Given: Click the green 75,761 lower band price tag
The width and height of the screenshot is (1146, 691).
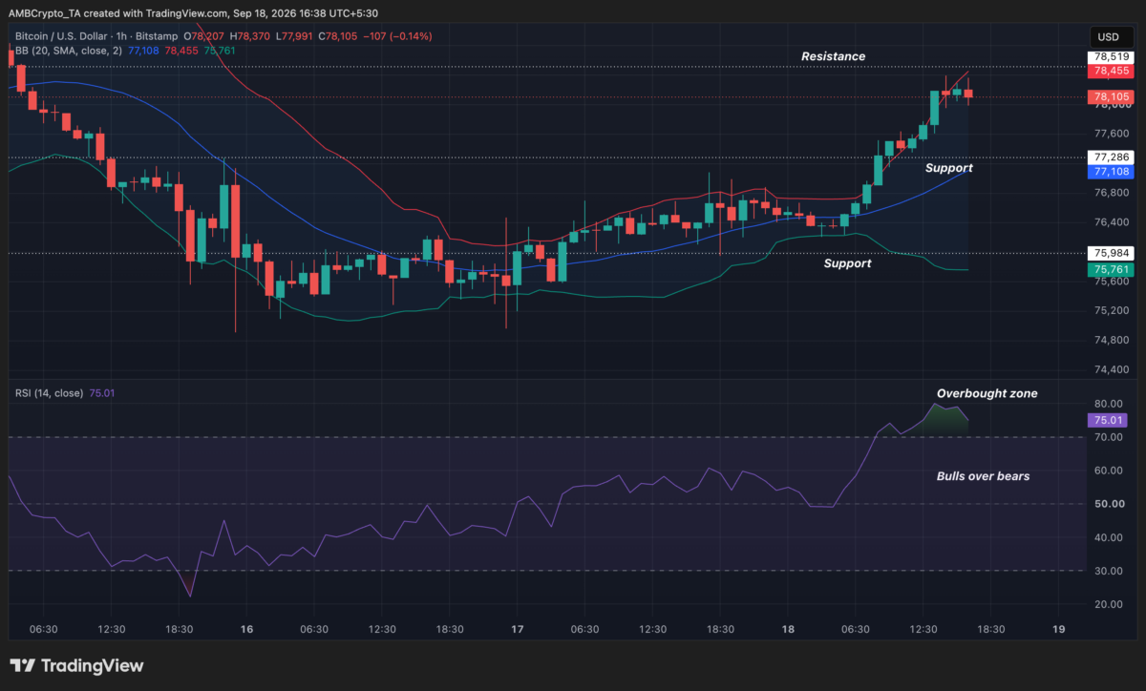Looking at the screenshot, I should [x=1108, y=270].
